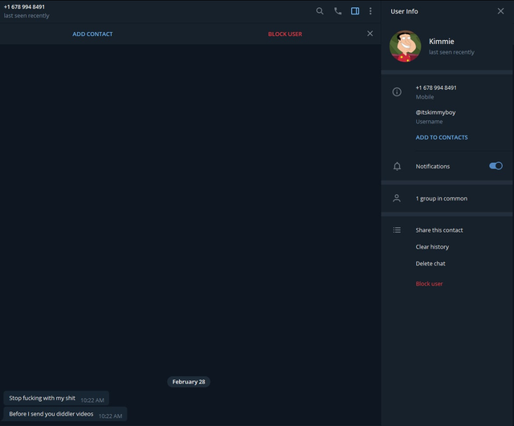This screenshot has height=426, width=514.
Task: Click the 'Stop fucking with my shit' message
Action: [x=56, y=399]
